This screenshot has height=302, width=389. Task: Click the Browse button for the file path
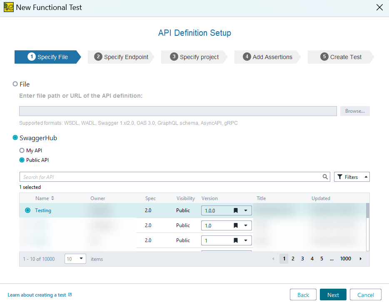[x=354, y=111]
